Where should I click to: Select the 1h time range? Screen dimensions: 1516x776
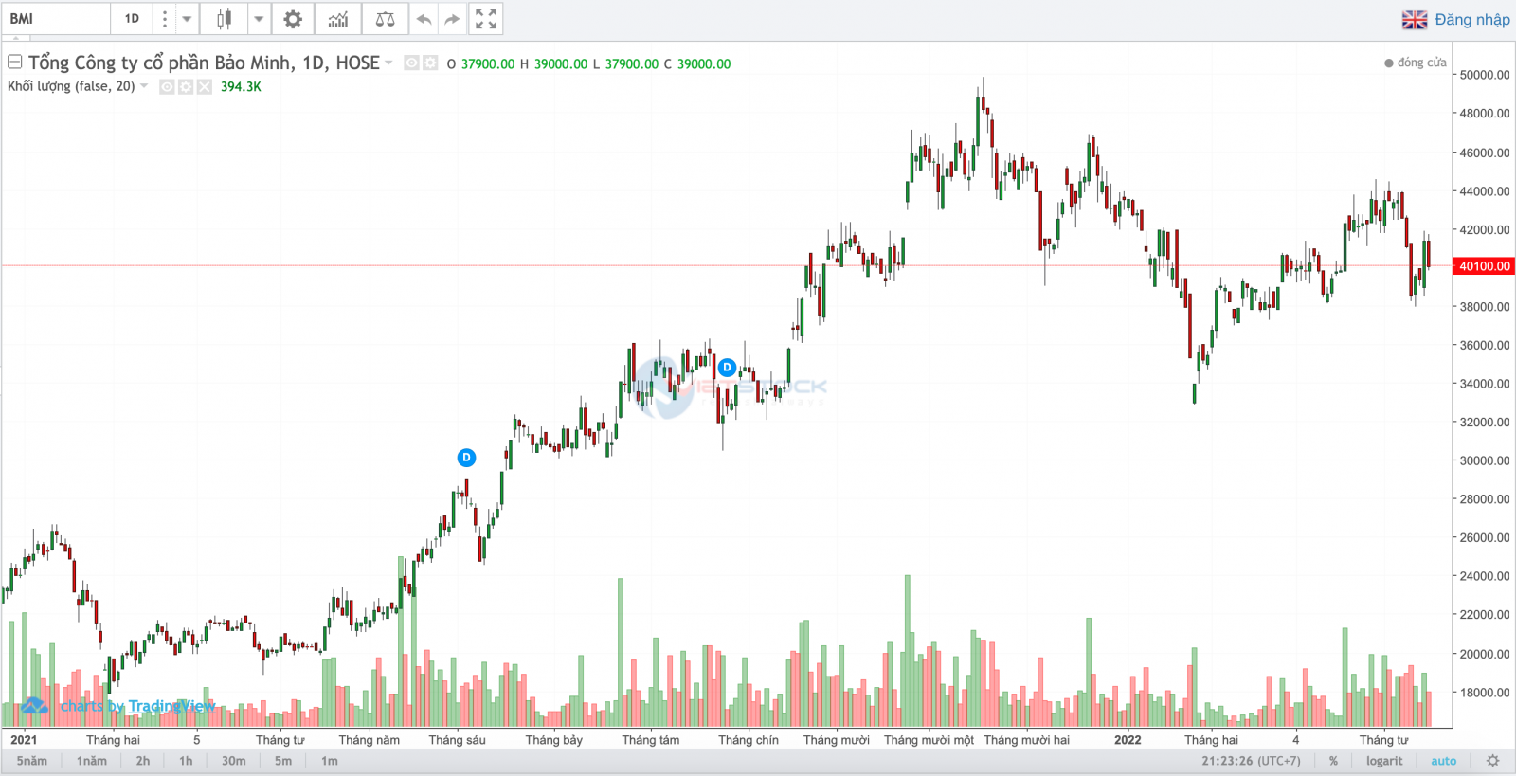point(186,761)
